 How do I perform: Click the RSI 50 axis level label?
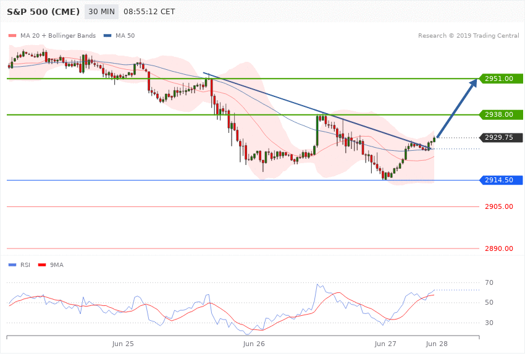coord(489,302)
